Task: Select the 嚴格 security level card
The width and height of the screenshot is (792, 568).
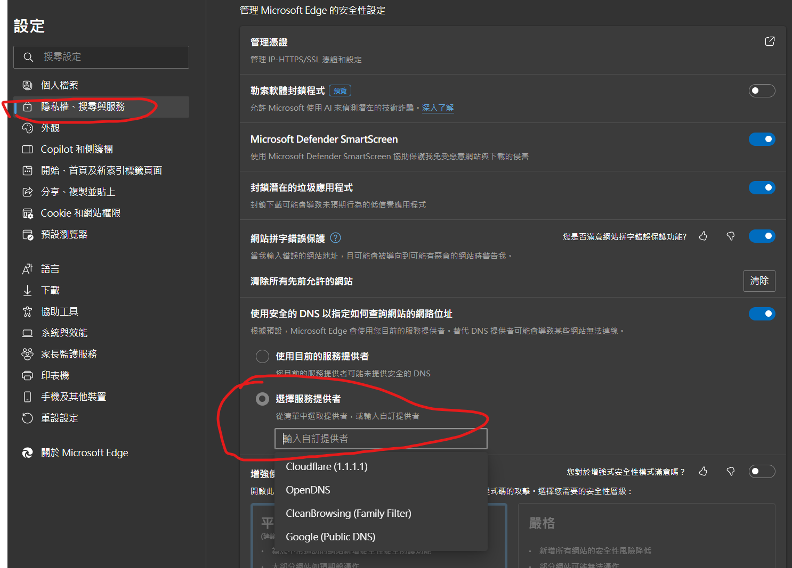Action: (x=646, y=536)
